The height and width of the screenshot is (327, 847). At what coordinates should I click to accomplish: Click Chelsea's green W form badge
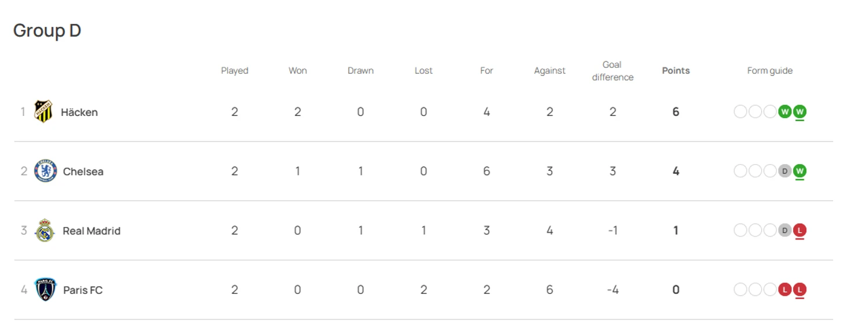(800, 171)
